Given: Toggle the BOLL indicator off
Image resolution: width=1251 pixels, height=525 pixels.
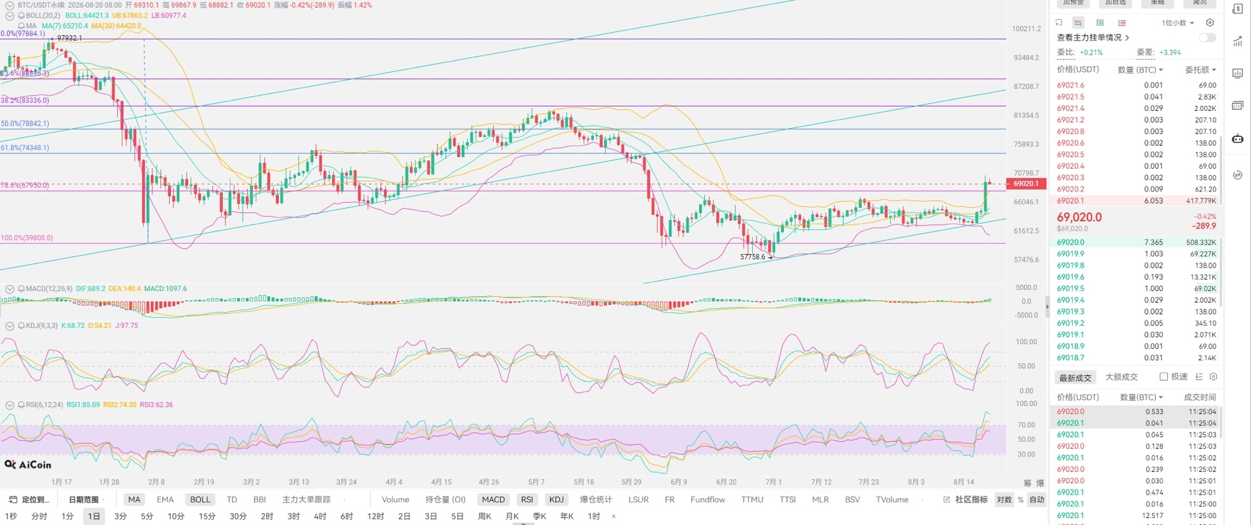Looking at the screenshot, I should (200, 500).
